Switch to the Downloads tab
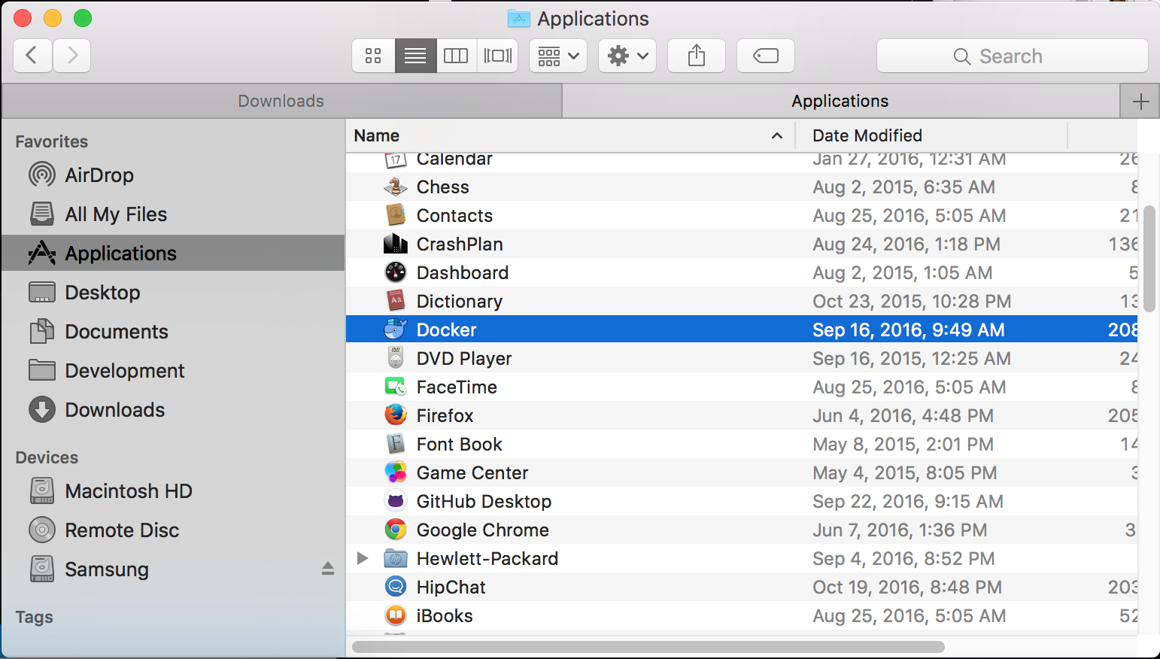 (281, 101)
